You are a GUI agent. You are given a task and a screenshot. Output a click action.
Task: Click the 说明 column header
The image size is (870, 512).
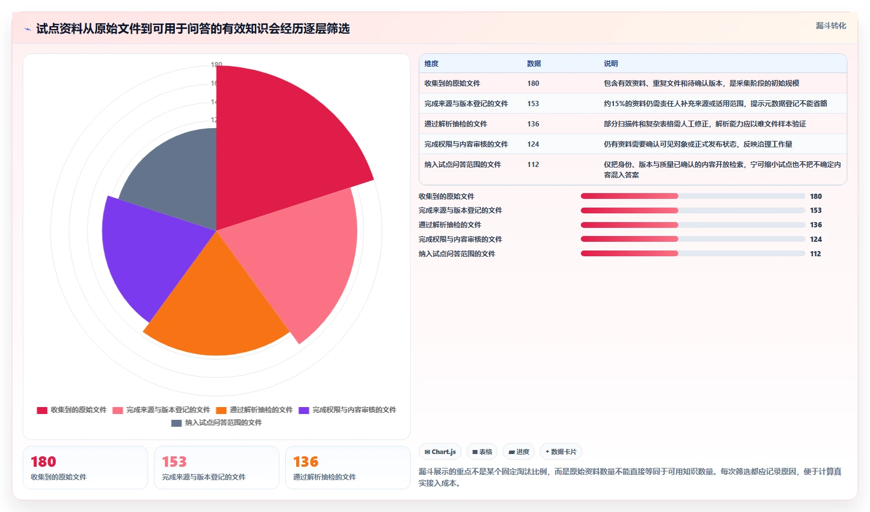(x=610, y=64)
